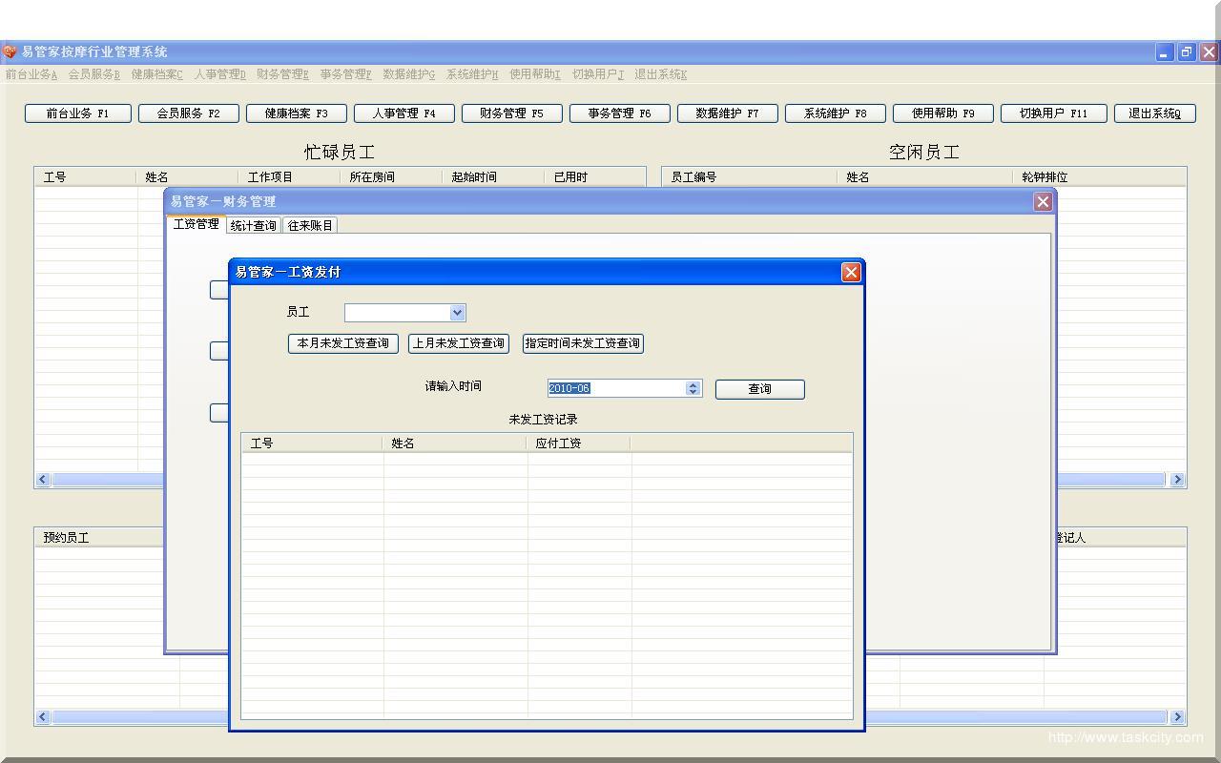Click the 应付工资 column header

(577, 443)
